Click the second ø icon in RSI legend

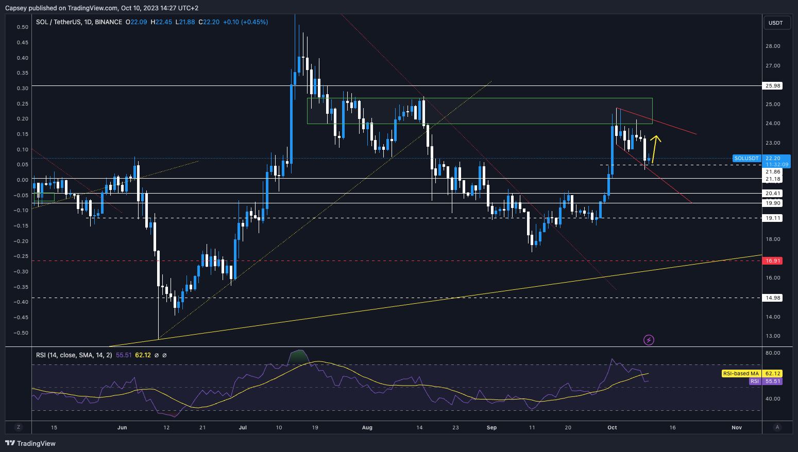click(x=164, y=355)
